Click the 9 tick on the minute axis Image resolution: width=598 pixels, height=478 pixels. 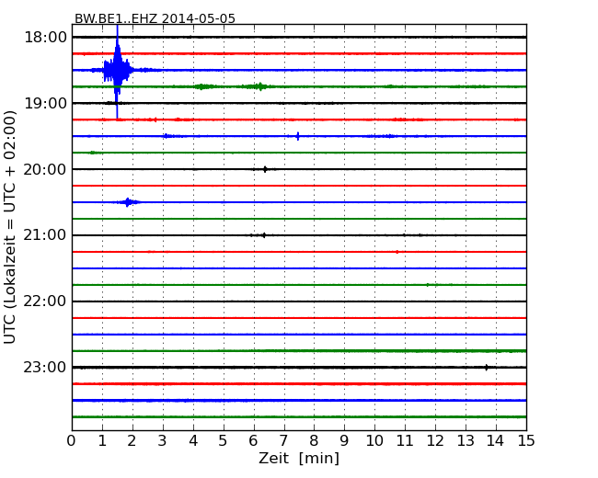click(x=344, y=441)
